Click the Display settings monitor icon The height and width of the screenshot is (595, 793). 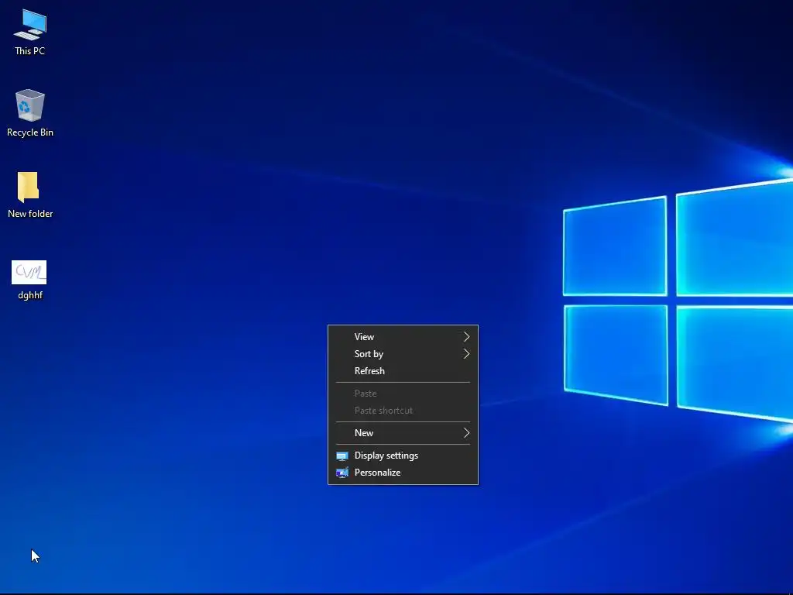342,456
